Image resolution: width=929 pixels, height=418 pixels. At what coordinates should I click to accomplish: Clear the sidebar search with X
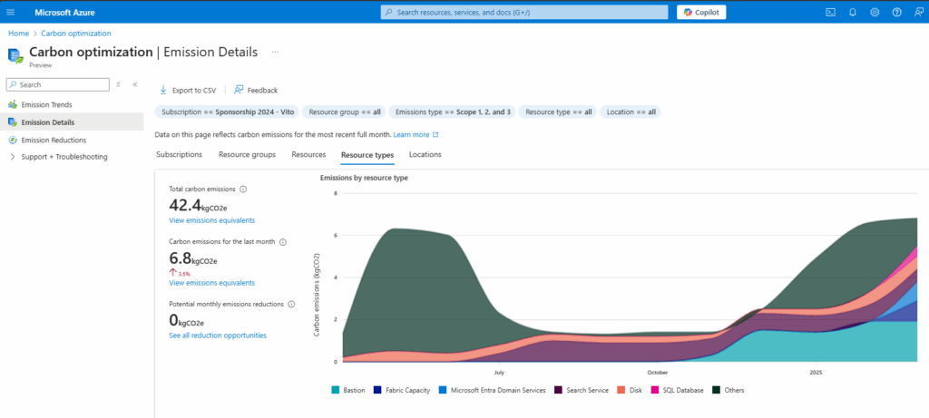click(119, 84)
